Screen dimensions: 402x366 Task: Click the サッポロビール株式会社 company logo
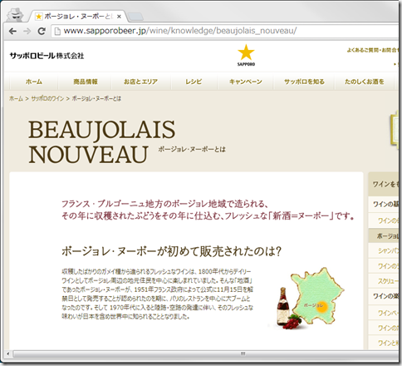(47, 56)
